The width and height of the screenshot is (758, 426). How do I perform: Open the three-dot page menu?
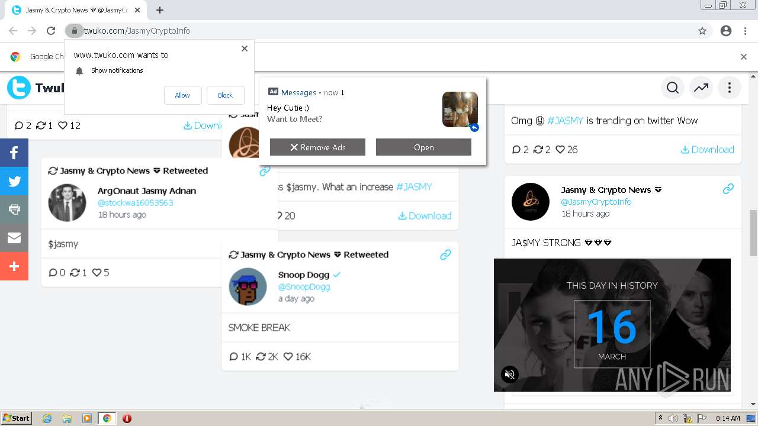click(x=730, y=88)
